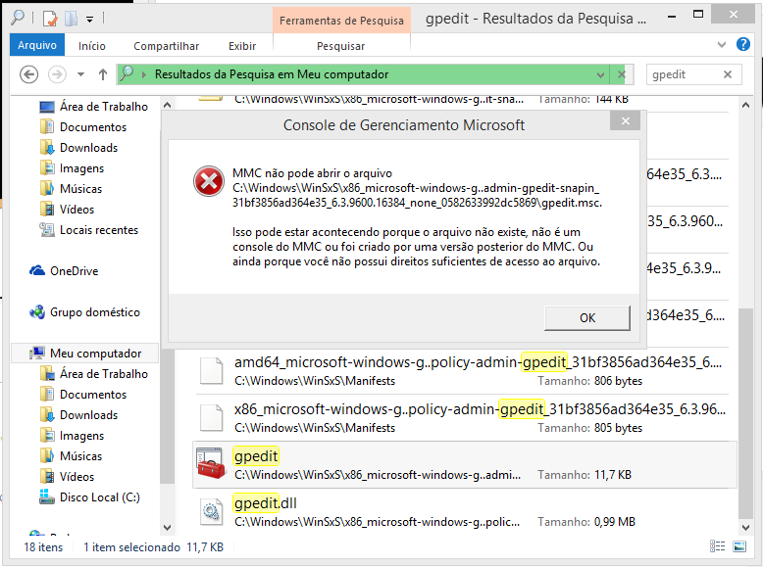
Task: Select Grupo doméstico in the navigation pane
Action: click(95, 312)
